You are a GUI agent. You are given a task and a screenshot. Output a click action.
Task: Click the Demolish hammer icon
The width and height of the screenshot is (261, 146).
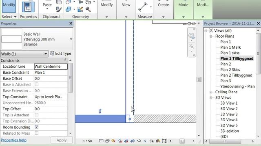[x=88, y=9]
